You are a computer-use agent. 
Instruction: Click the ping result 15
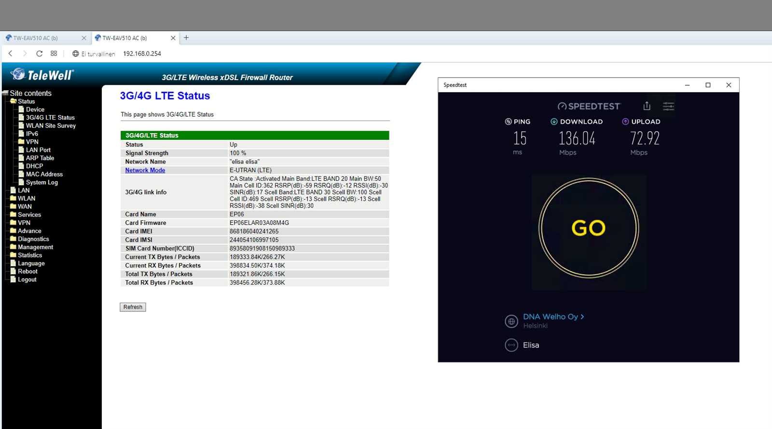(520, 139)
